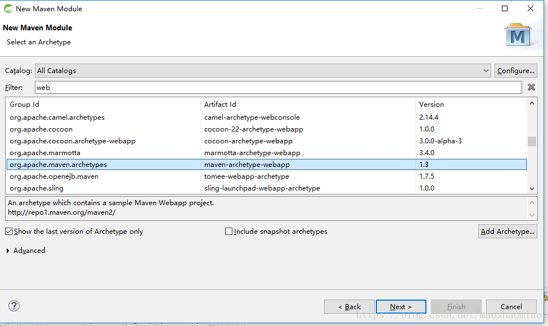The height and width of the screenshot is (326, 548).
Task: Go to the previous page with Back
Action: point(349,306)
